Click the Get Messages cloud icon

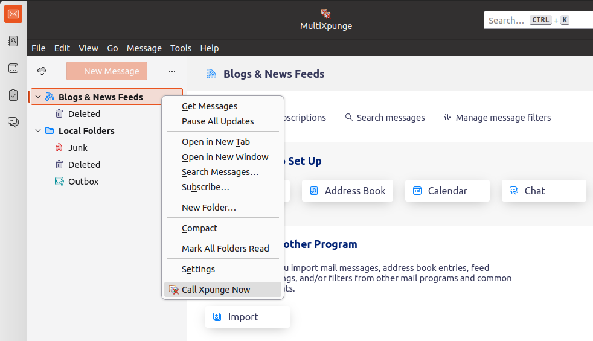click(42, 71)
